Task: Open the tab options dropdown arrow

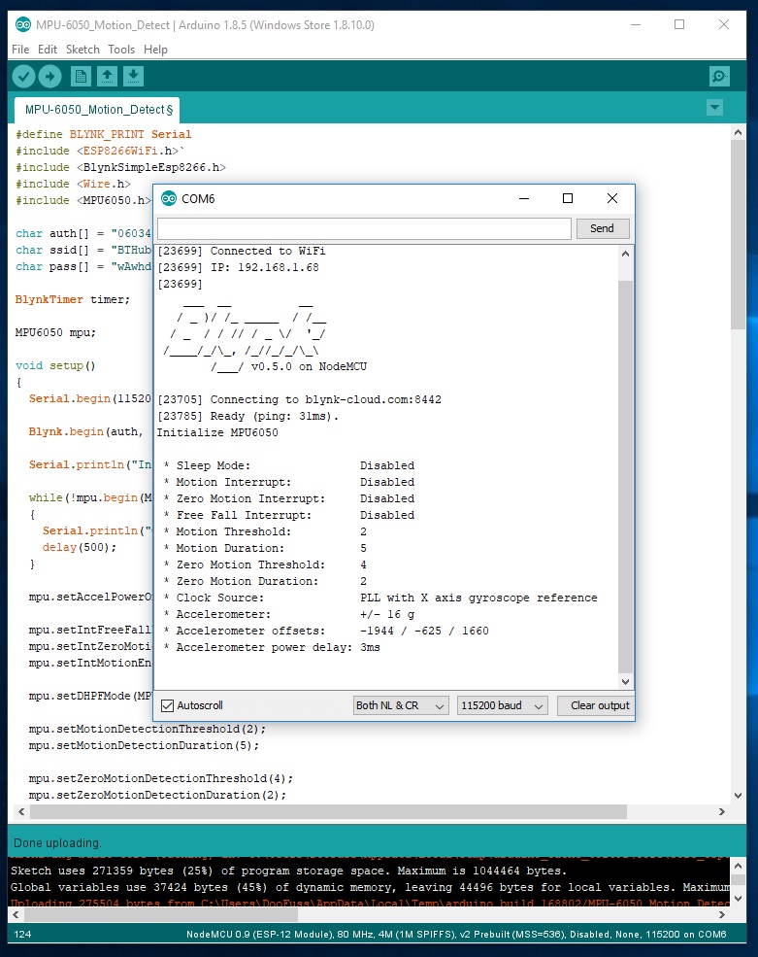Action: [x=714, y=108]
